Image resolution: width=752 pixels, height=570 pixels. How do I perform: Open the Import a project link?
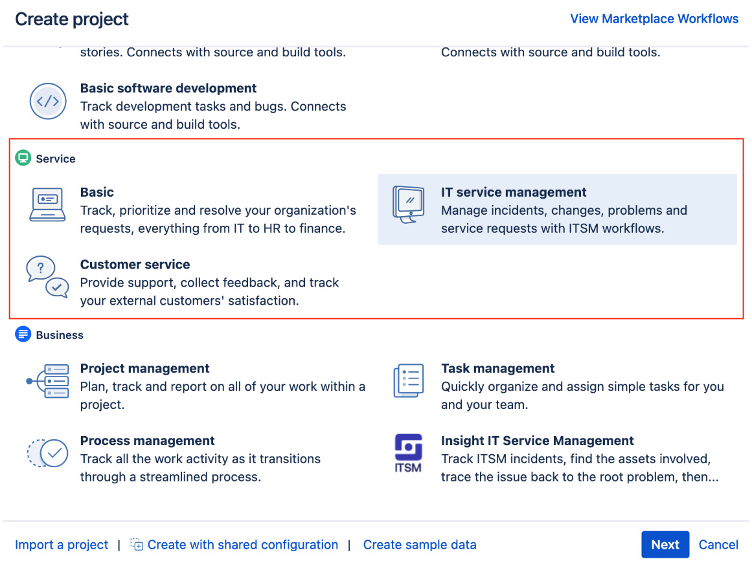[61, 545]
